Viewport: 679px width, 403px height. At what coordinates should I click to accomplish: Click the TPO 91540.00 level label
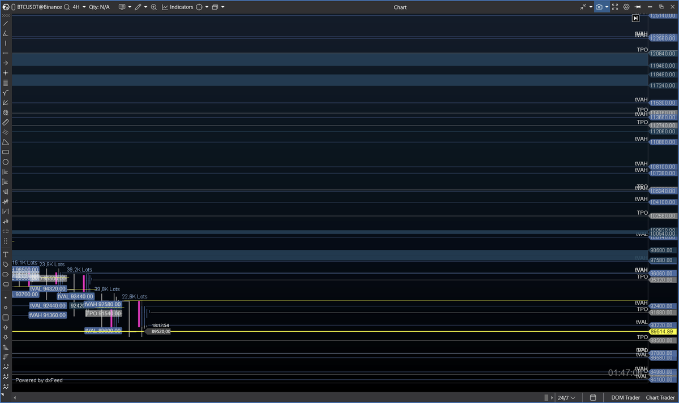click(104, 313)
